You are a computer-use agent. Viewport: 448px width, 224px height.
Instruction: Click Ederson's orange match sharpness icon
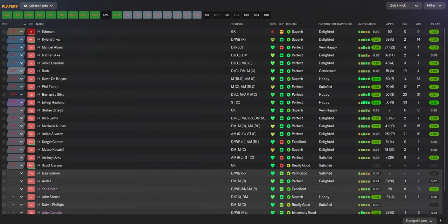coord(281,32)
